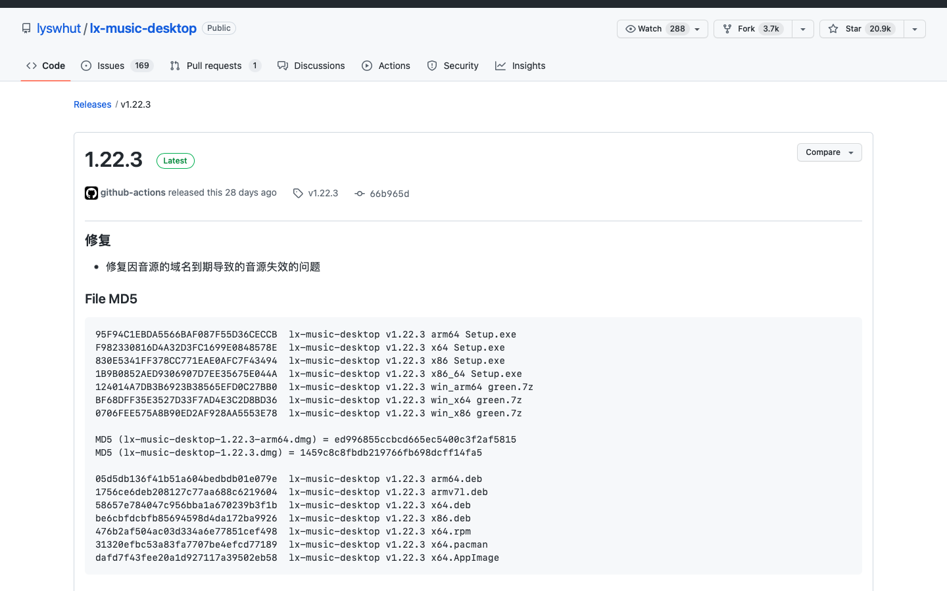Open the github-actions author link
This screenshot has width=947, height=591.
(133, 192)
